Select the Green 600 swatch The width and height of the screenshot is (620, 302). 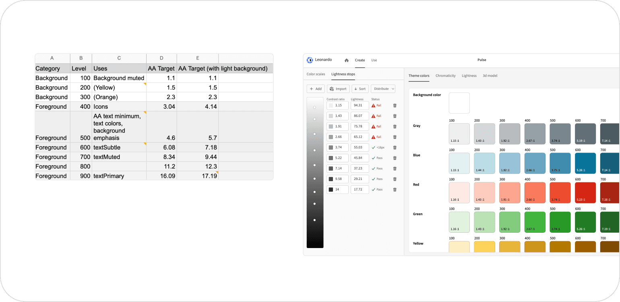pos(585,222)
